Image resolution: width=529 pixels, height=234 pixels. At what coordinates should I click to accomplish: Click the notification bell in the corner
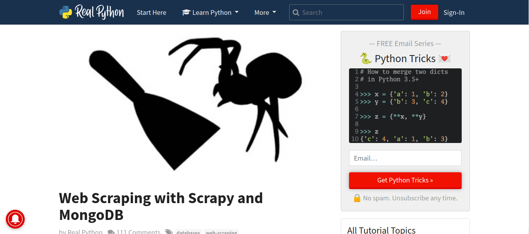(15, 220)
